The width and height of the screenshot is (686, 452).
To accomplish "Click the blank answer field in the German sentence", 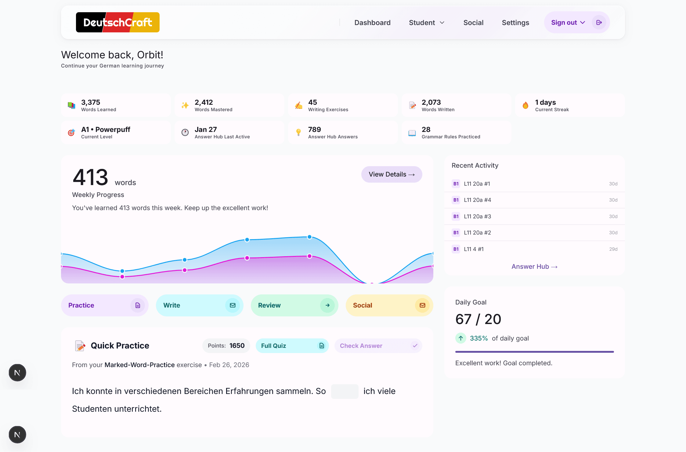I will click(345, 391).
